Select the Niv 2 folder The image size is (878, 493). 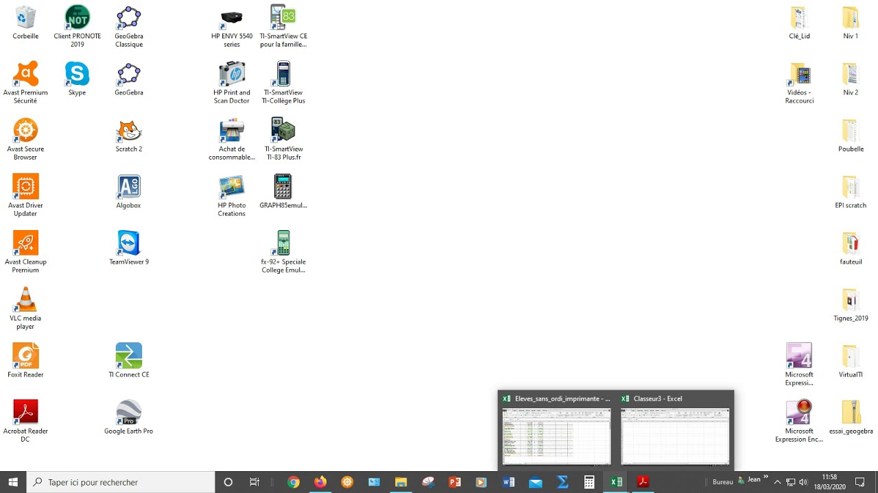(851, 79)
